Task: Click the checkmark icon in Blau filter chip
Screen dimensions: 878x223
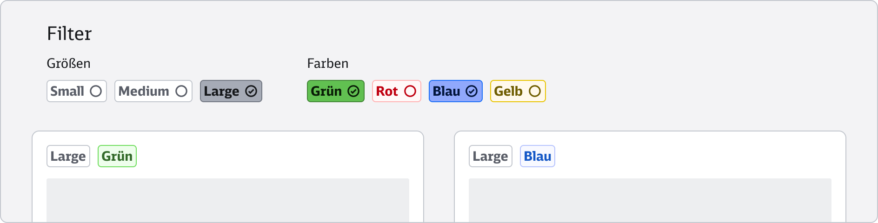Action: 472,91
